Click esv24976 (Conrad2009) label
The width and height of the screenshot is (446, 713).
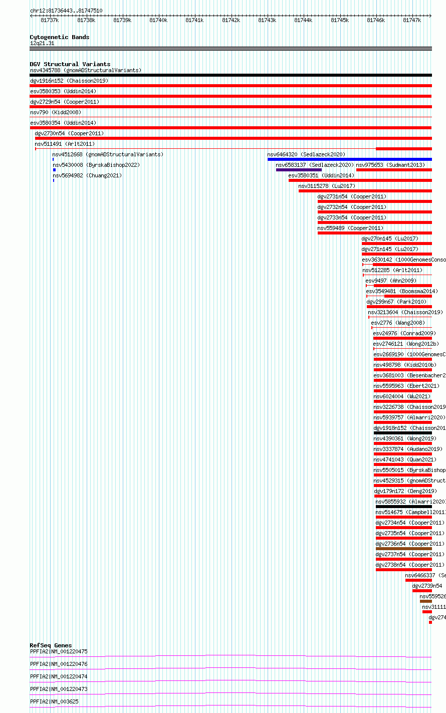(x=404, y=333)
